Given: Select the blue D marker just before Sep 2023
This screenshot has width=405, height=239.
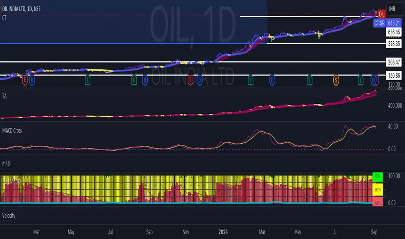Looking at the screenshot, I should pyautogui.click(x=145, y=80).
